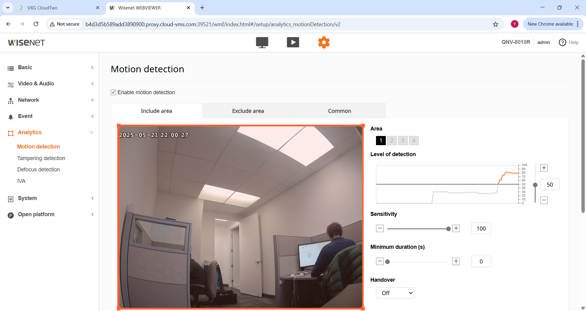Image resolution: width=586 pixels, height=311 pixels.
Task: Bookmark this page with the star icon
Action: click(x=495, y=24)
